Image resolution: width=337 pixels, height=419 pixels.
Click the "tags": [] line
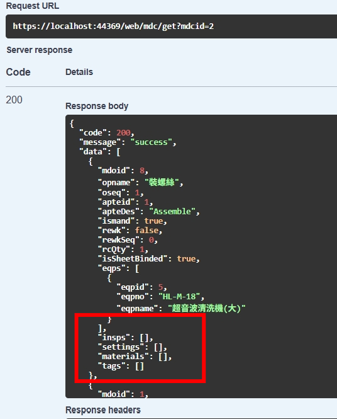[x=121, y=366]
